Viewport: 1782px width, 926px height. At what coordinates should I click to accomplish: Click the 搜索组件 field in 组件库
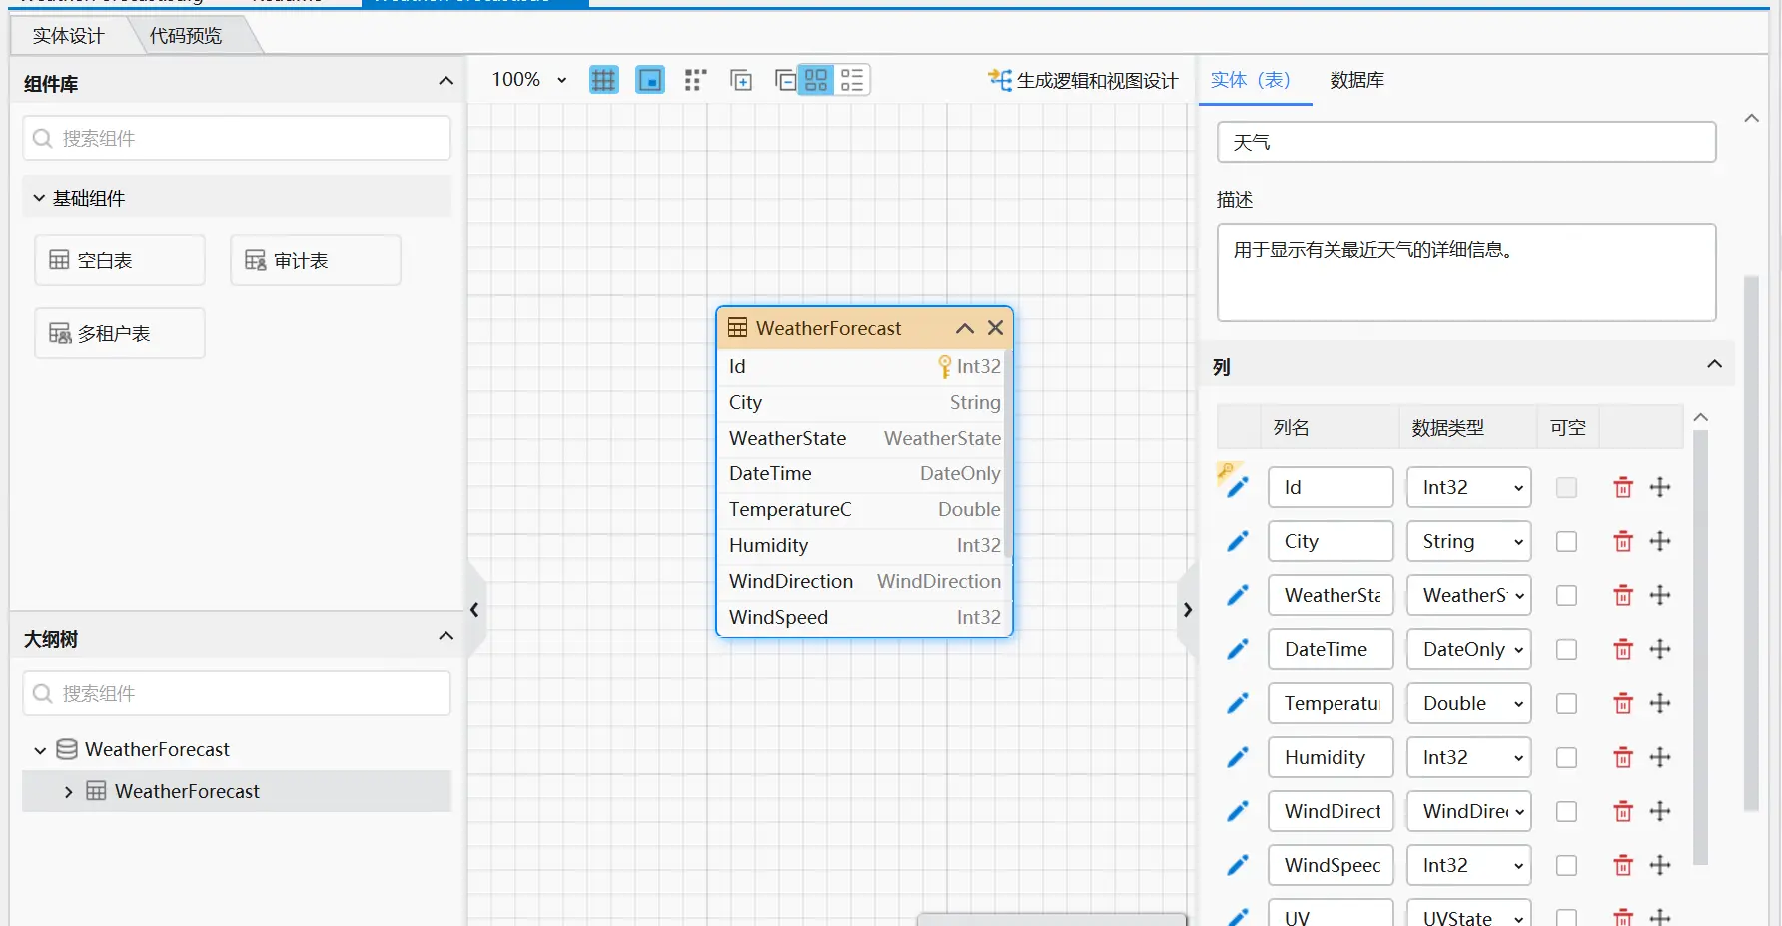[x=237, y=138]
